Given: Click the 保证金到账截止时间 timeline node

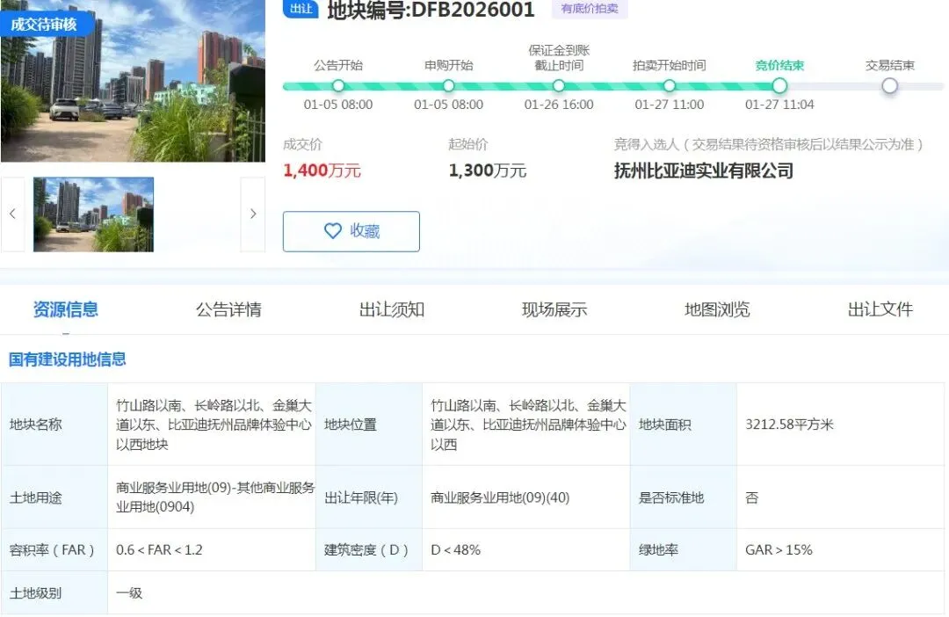Looking at the screenshot, I should coord(559,86).
